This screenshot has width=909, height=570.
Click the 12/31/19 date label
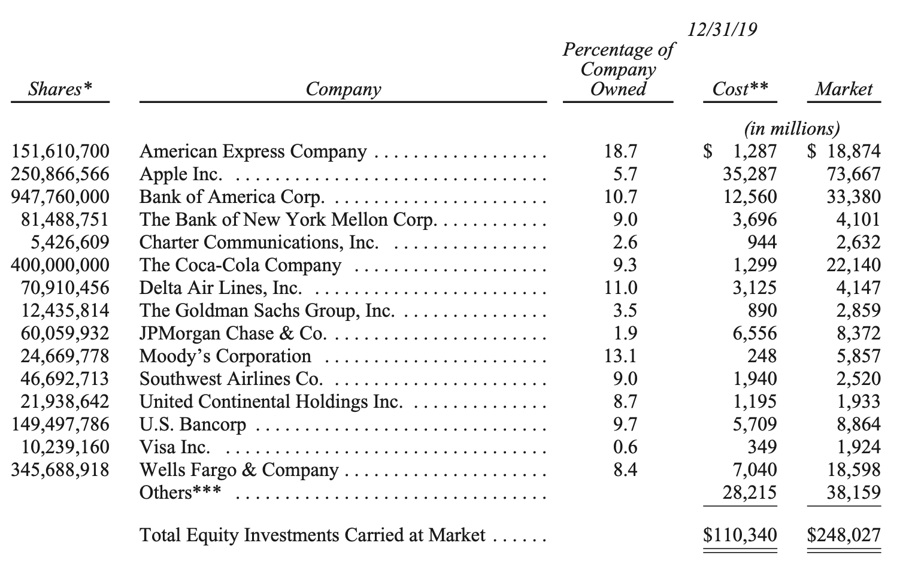click(x=722, y=29)
